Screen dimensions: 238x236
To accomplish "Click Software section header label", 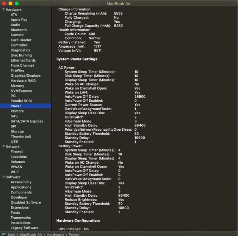I will (x=13, y=177).
